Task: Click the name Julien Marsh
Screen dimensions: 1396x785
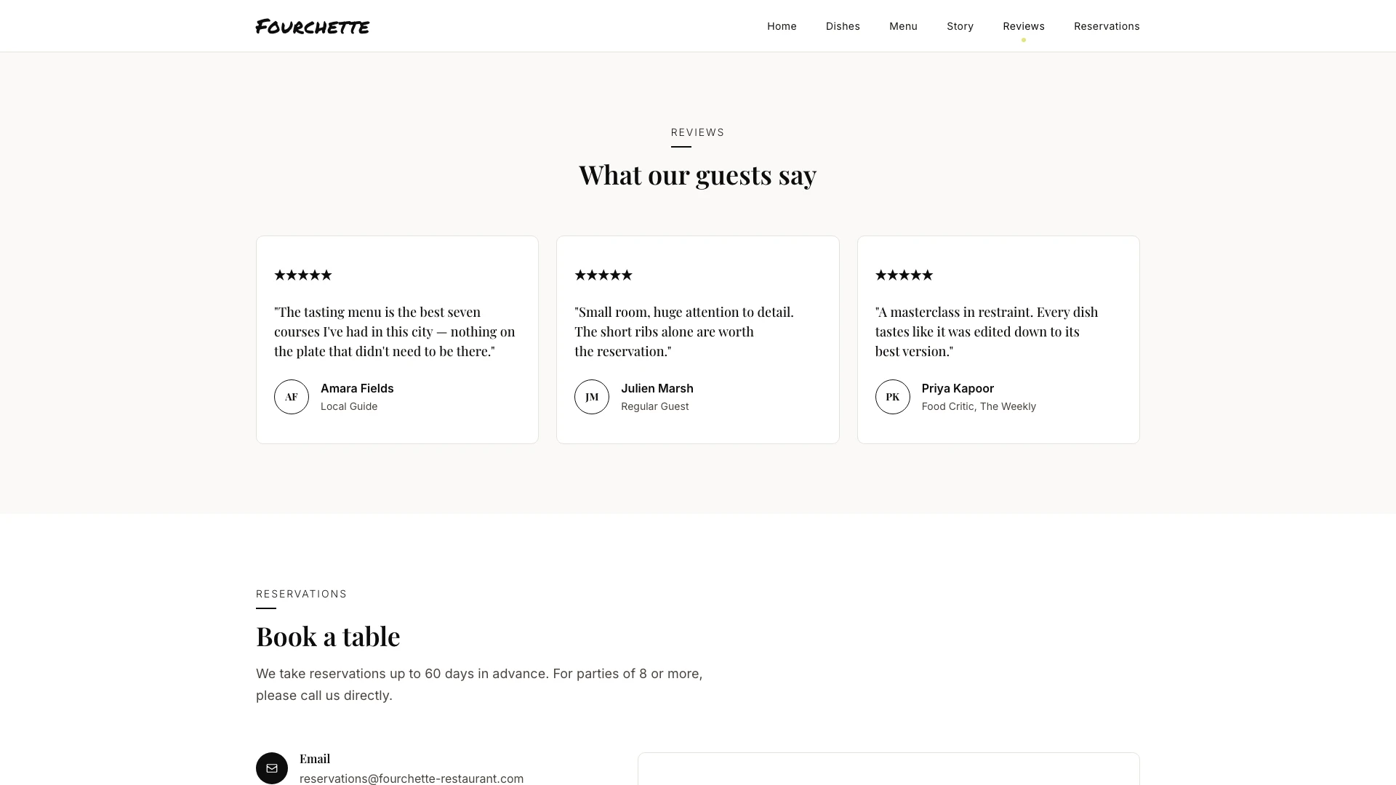Action: (x=657, y=388)
